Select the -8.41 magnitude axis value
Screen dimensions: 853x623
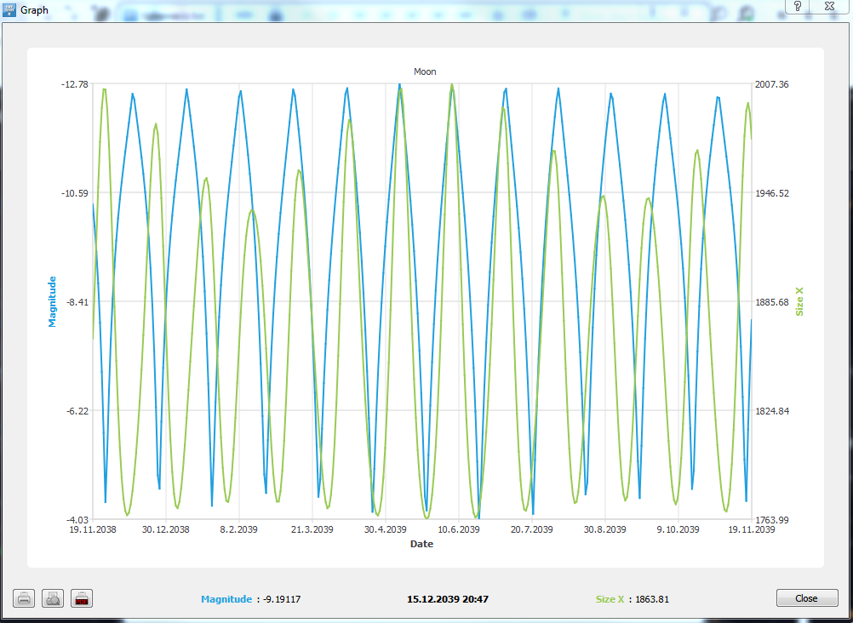pos(77,302)
